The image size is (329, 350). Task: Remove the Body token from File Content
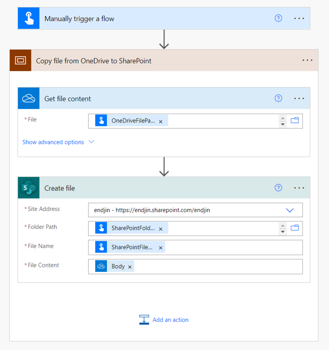tap(130, 267)
